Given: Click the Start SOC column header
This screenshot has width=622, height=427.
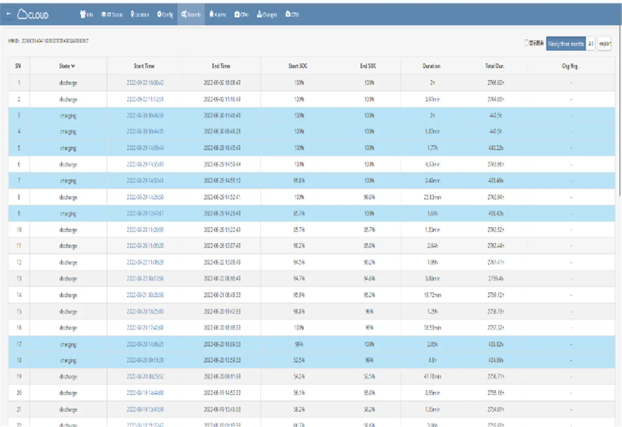Looking at the screenshot, I should click(298, 66).
